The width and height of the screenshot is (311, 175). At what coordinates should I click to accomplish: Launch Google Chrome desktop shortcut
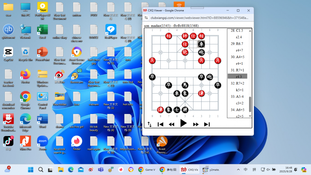(x=25, y=100)
